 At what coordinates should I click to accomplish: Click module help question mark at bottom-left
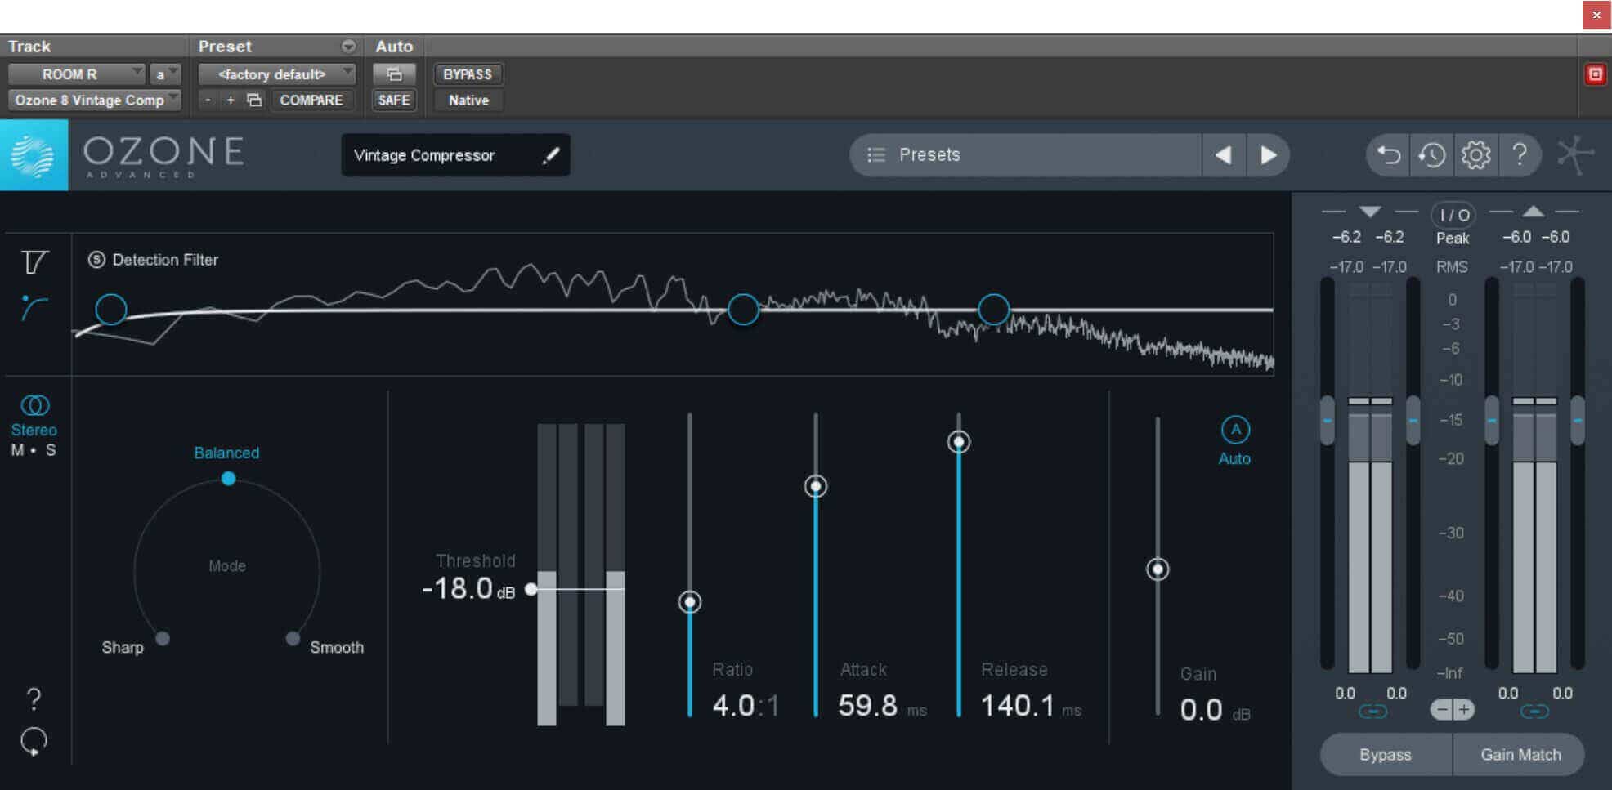(34, 699)
